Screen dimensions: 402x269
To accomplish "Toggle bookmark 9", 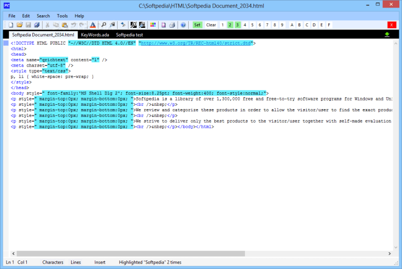I will click(x=282, y=25).
